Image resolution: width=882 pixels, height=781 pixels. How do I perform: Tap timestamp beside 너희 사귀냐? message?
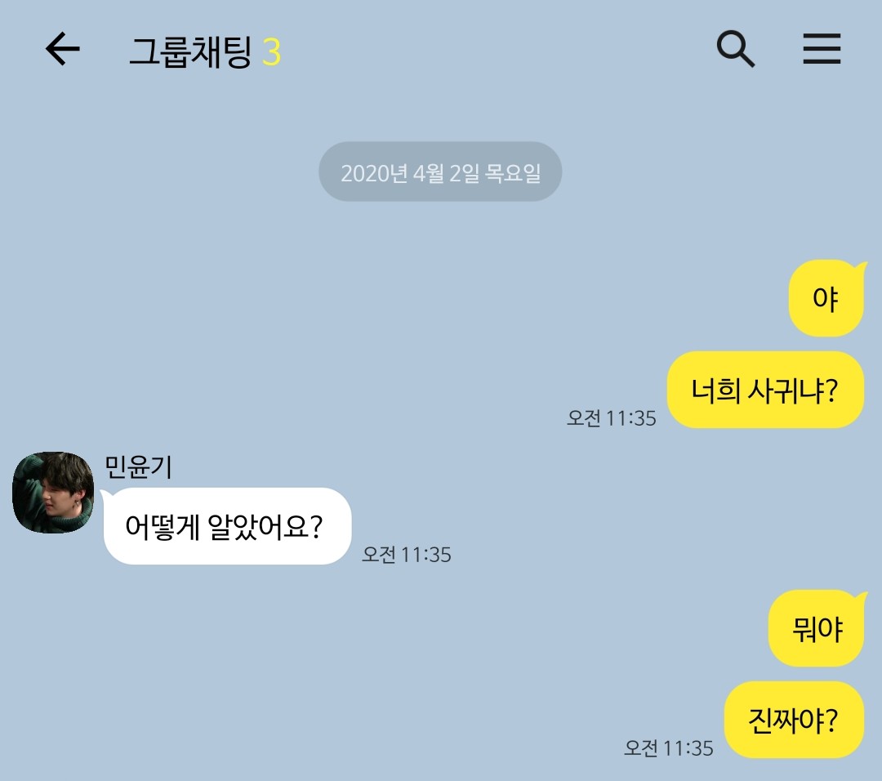[x=612, y=418]
